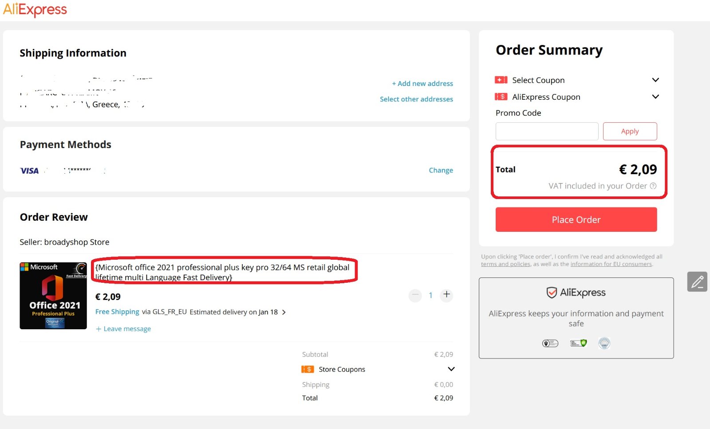Click the Office 2021 product thumbnail
Viewport: 710px width, 429px height.
[53, 296]
